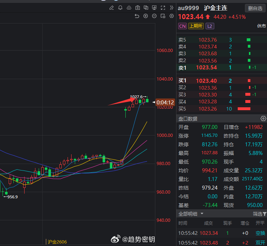Viewport: 267px width, 246px height.
Task: Open 盘口数据 settings hexagon icon
Action: click(263, 118)
